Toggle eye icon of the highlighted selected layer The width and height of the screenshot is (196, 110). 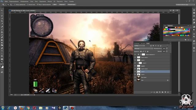(x=135, y=71)
